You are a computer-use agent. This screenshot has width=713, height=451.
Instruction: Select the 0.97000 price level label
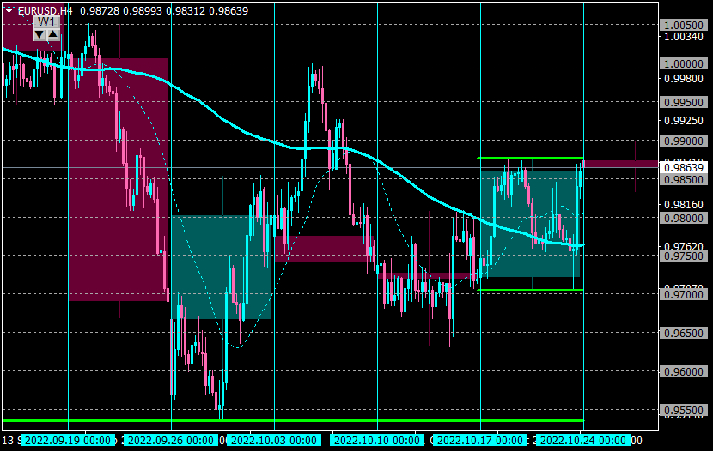pyautogui.click(x=684, y=295)
